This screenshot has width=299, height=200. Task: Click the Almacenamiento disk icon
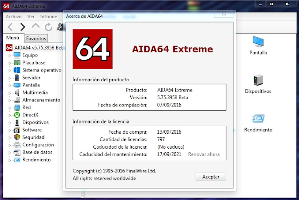[x=17, y=100]
